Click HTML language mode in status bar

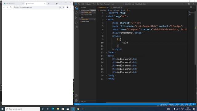(187, 104)
